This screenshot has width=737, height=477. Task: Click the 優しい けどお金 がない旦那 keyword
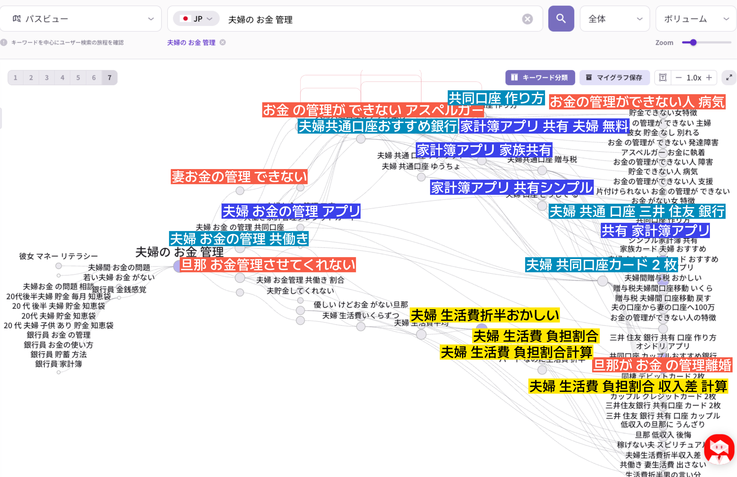[x=361, y=304]
